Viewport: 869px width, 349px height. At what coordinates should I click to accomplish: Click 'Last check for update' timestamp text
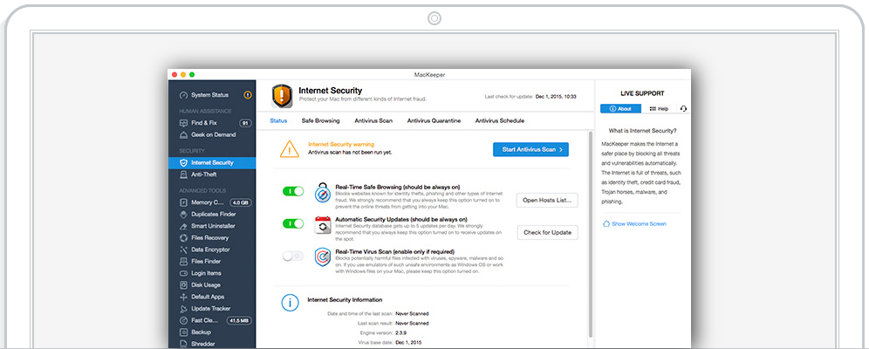[530, 96]
